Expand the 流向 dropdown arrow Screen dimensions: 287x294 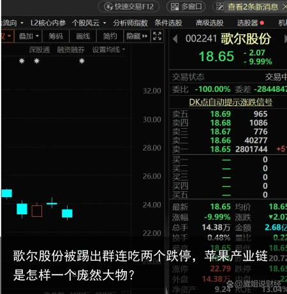pyautogui.click(x=22, y=23)
